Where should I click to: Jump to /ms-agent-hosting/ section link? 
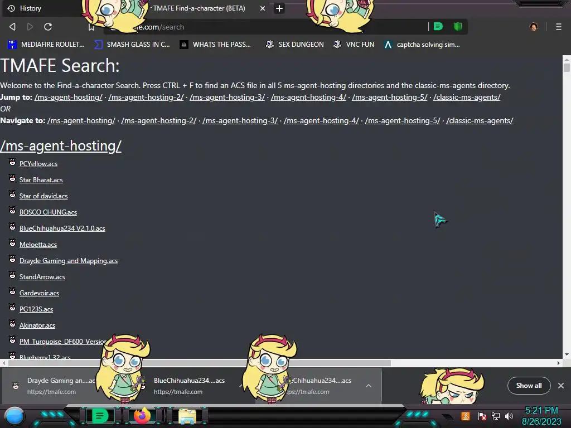point(69,97)
